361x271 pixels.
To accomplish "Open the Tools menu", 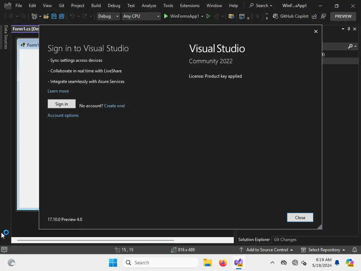I will click(x=168, y=6).
